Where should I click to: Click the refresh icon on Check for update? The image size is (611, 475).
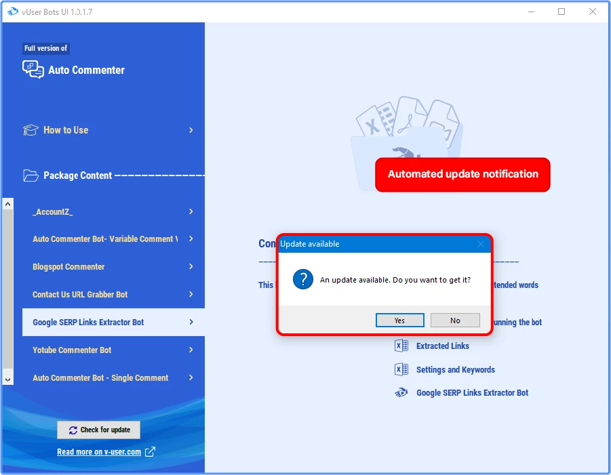pos(73,430)
